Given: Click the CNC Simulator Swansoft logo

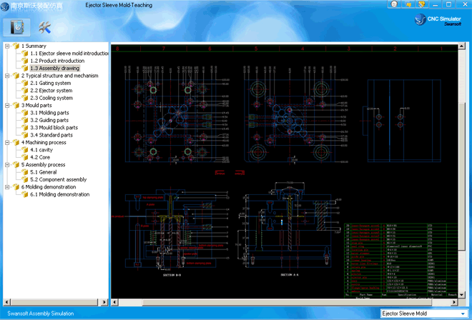Looking at the screenshot, I should click(x=437, y=20).
